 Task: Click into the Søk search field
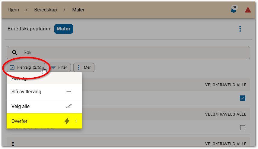(133, 53)
